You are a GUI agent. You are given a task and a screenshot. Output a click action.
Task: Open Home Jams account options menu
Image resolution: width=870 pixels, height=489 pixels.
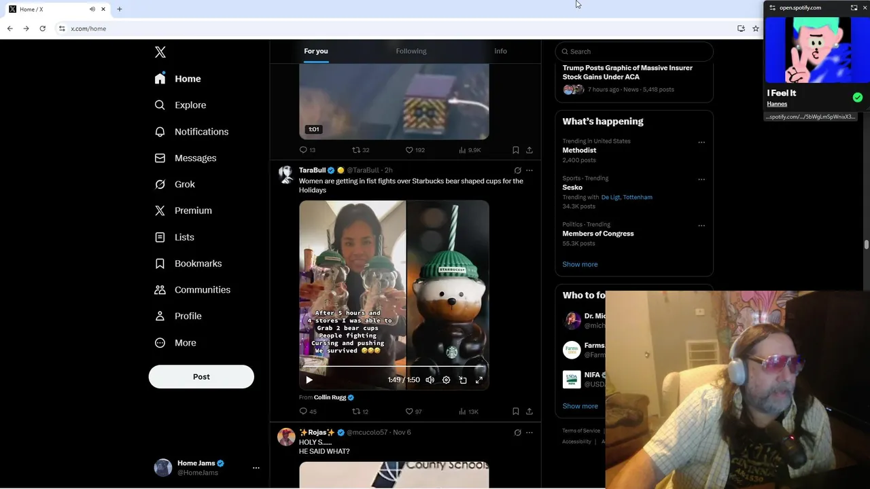tap(256, 468)
